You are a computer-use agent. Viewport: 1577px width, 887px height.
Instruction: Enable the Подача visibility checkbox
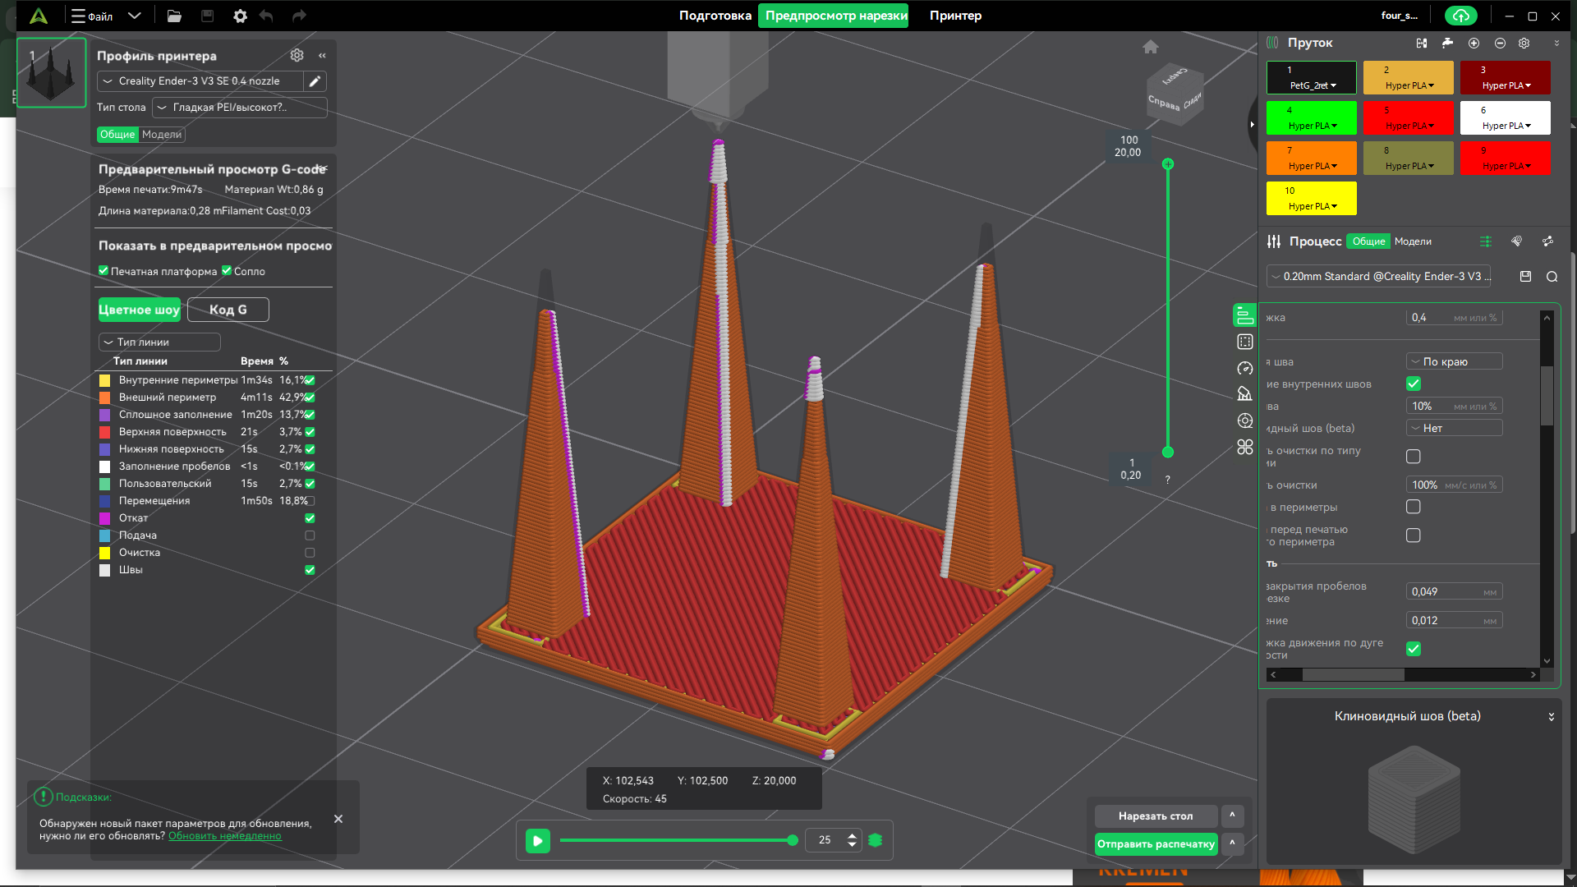tap(310, 535)
